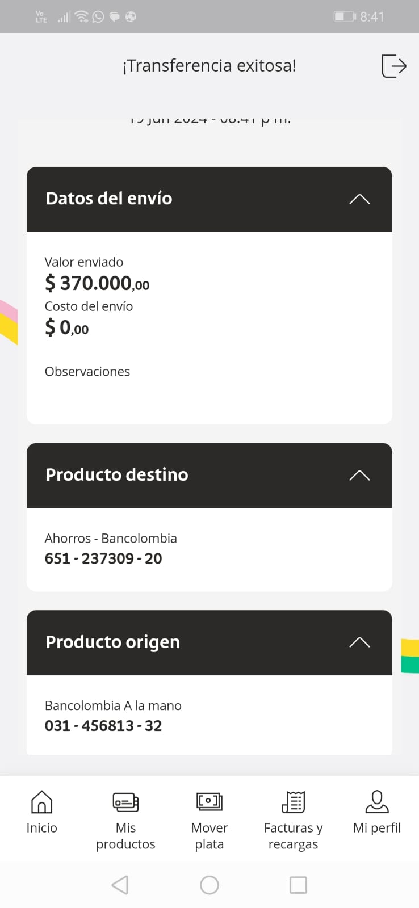Screen dimensions: 419x908
Task: Tap the Inicio home icon
Action: [41, 802]
